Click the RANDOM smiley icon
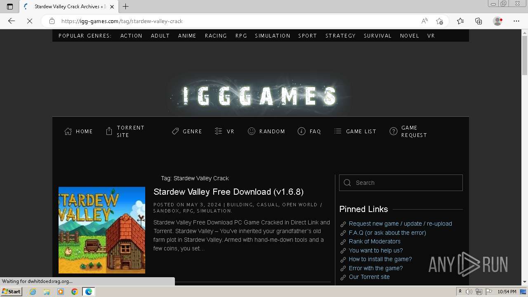 pyautogui.click(x=251, y=131)
